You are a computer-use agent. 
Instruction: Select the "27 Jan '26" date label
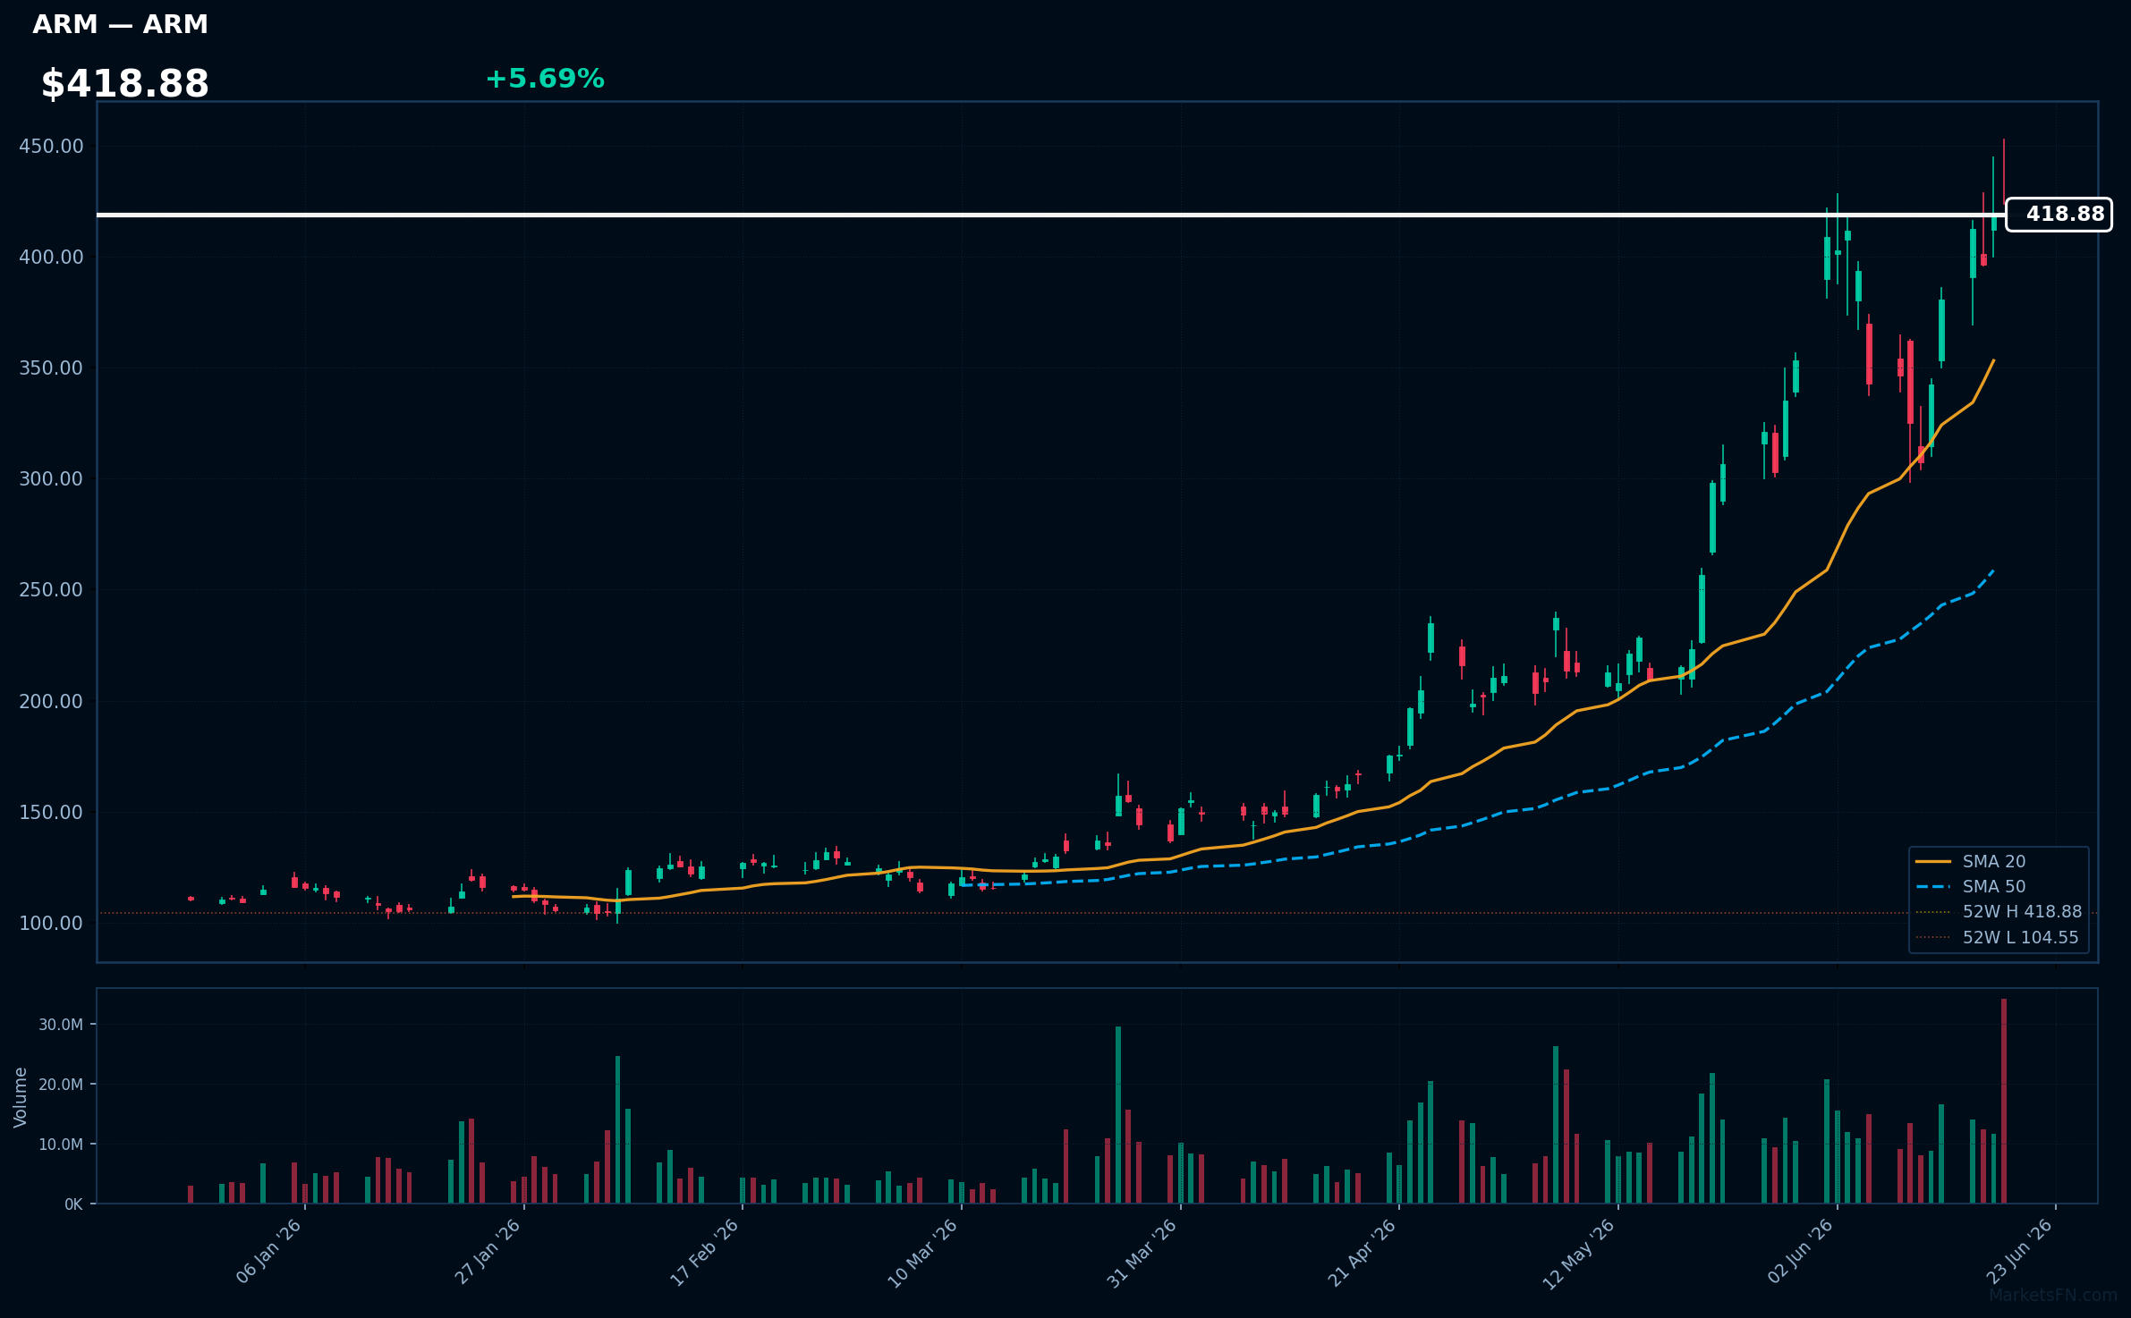pyautogui.click(x=488, y=1252)
